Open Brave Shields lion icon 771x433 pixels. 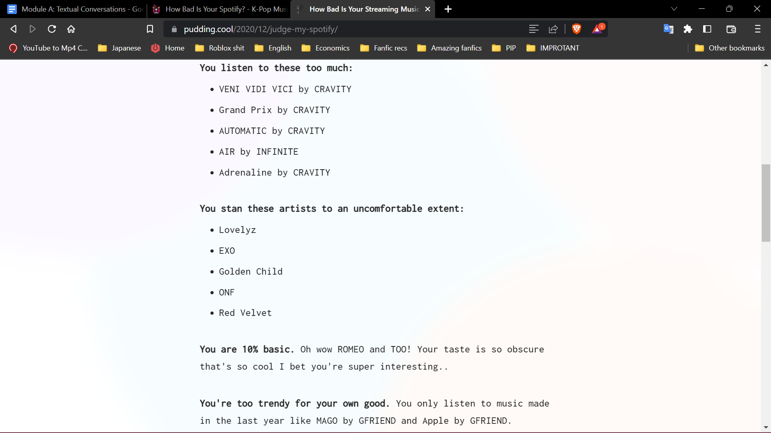tap(577, 29)
